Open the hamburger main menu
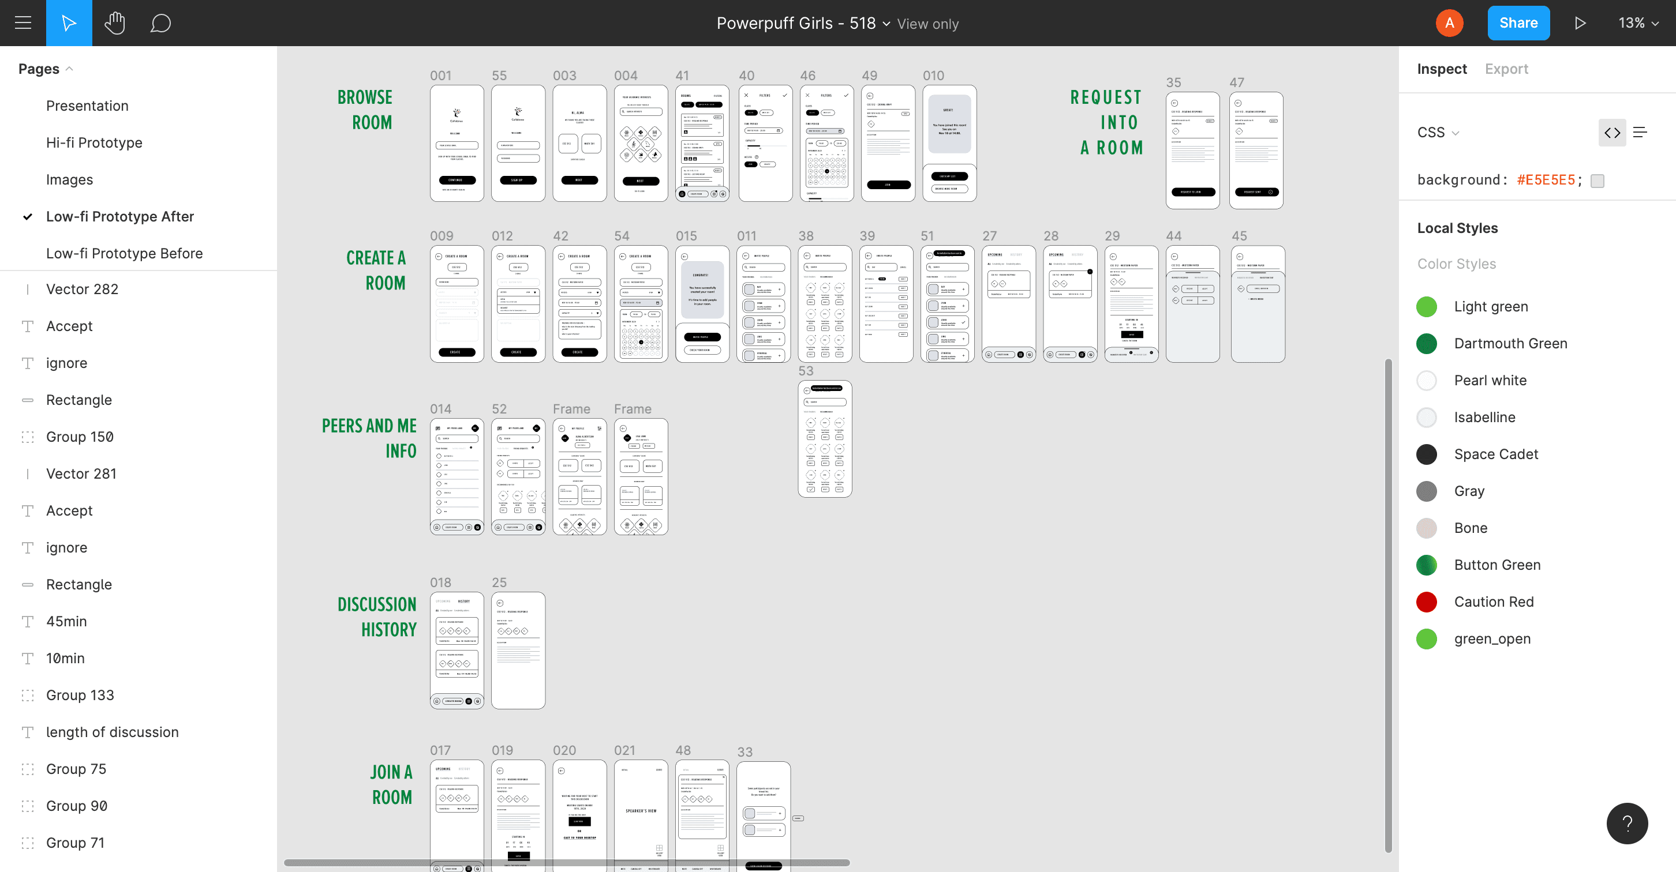The image size is (1676, 872). click(x=23, y=22)
